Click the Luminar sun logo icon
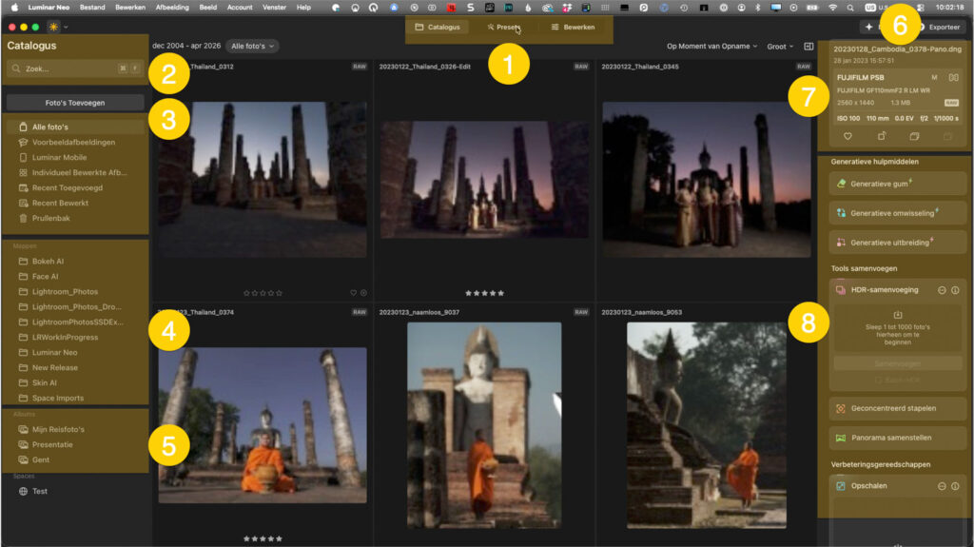 (53, 27)
